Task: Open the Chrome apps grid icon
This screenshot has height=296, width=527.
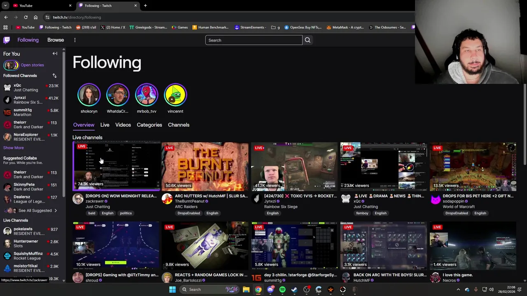Action: tap(5, 28)
